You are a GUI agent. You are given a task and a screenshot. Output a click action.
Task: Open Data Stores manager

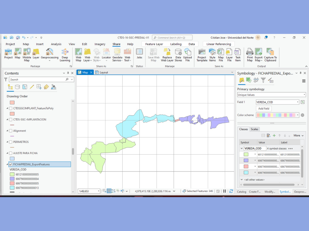[x=178, y=55]
